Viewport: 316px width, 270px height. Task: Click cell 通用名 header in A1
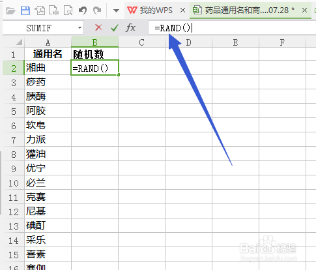(48, 54)
